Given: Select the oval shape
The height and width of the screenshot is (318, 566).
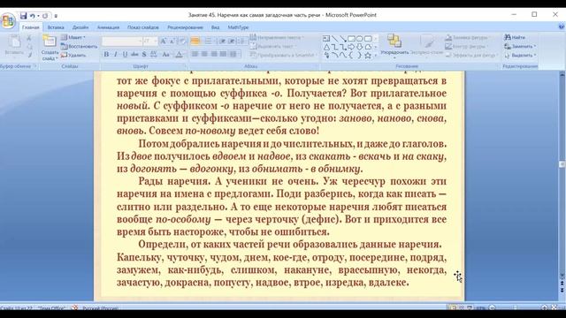Looking at the screenshot, I should click(x=360, y=39).
